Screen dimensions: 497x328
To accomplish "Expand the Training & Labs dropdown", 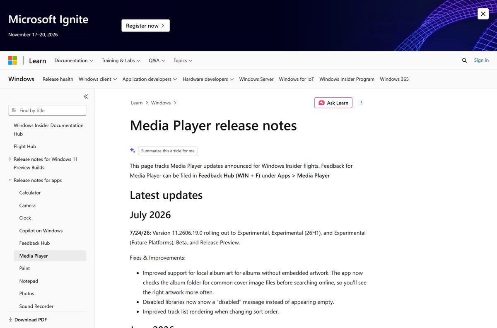I will (x=121, y=60).
